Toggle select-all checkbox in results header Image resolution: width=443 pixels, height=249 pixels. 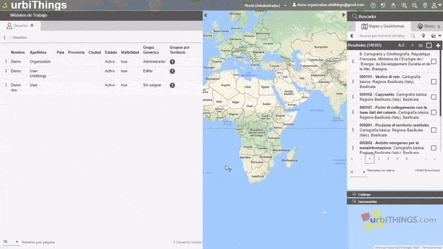pos(429,45)
